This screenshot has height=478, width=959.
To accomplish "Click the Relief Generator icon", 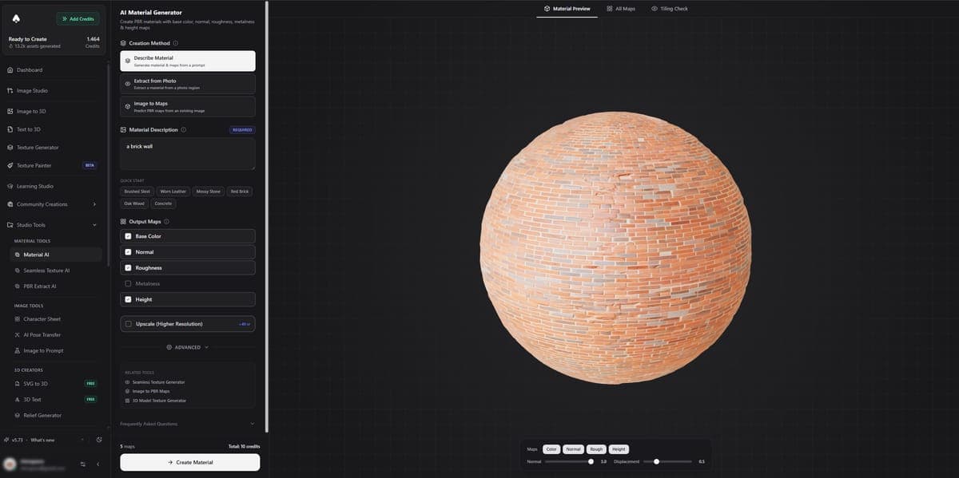I will pyautogui.click(x=18, y=416).
